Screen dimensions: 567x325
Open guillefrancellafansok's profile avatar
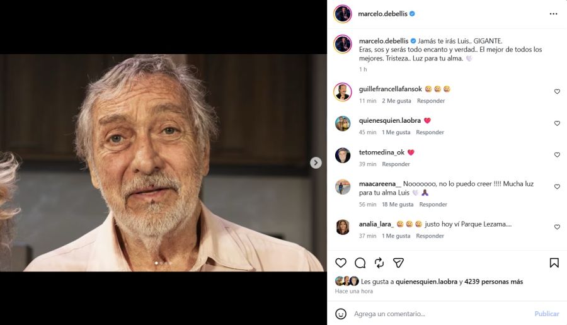tap(343, 92)
